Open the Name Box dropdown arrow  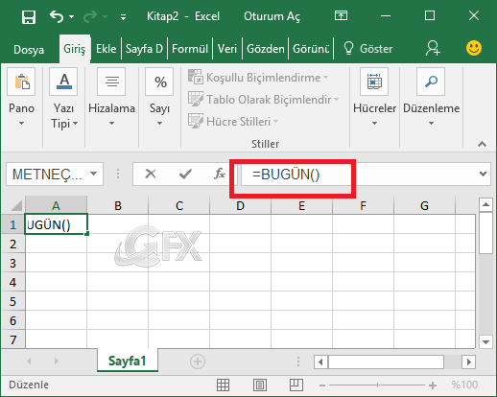click(93, 174)
